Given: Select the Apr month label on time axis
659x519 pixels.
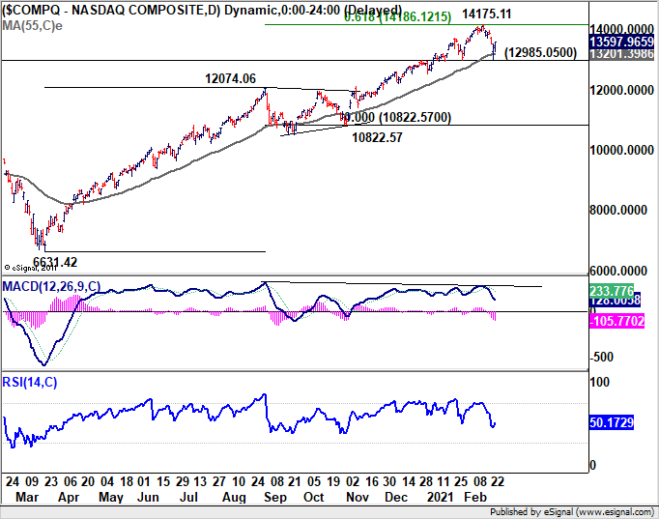Looking at the screenshot, I should [x=69, y=497].
